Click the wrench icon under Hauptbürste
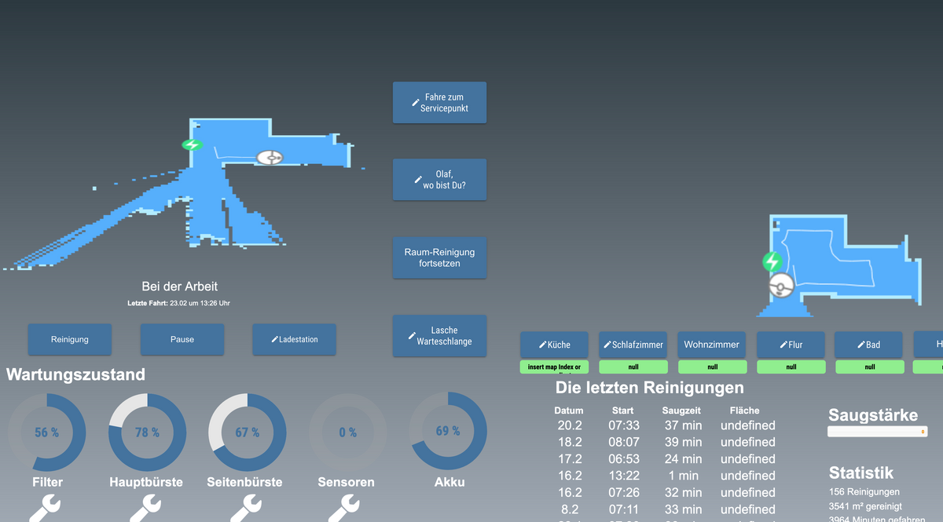Image resolution: width=943 pixels, height=522 pixels. pos(146,509)
